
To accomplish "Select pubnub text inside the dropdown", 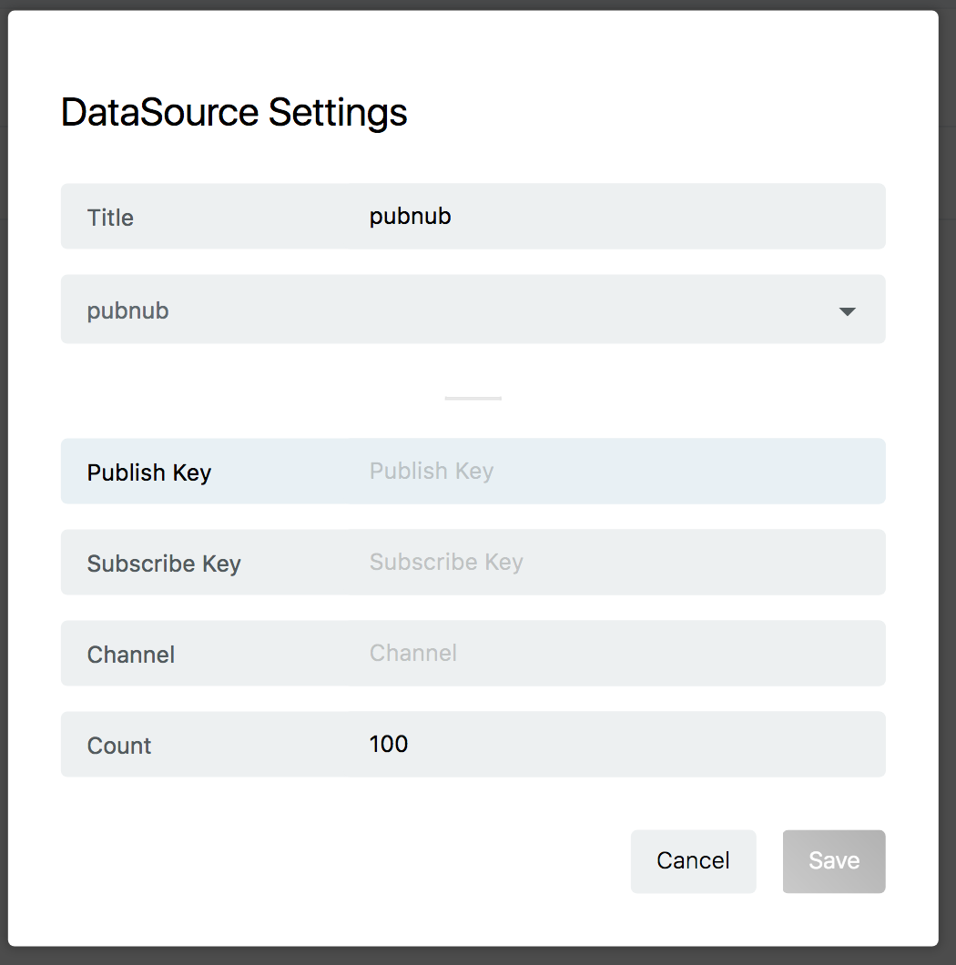I will tap(127, 310).
